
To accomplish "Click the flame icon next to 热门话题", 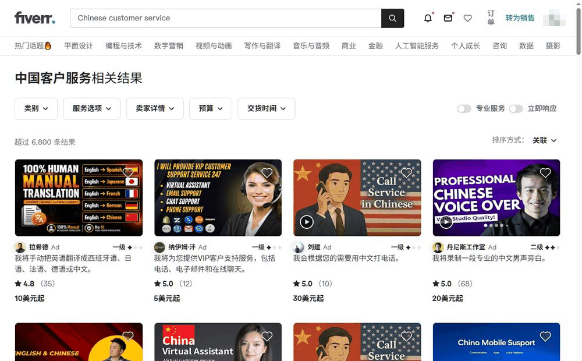I will (48, 45).
